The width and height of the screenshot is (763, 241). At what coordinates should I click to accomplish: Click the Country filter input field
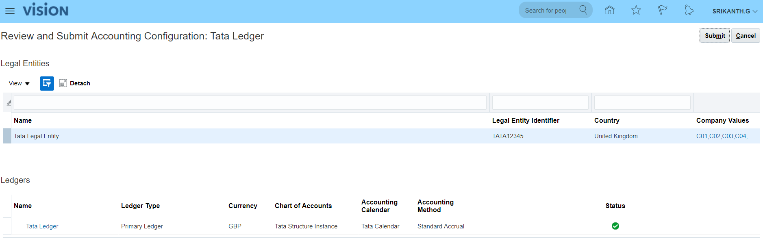(x=642, y=103)
